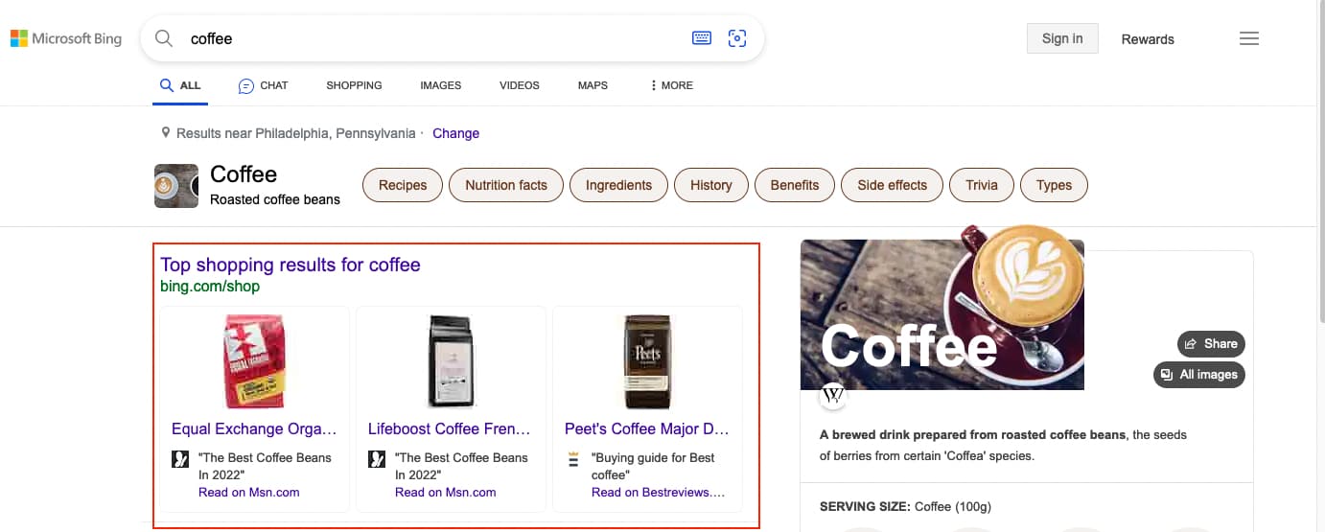Select the ALL tab

point(180,85)
